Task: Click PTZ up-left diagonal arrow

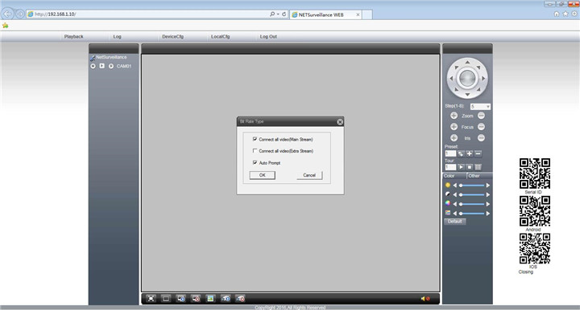Action: (x=457, y=67)
